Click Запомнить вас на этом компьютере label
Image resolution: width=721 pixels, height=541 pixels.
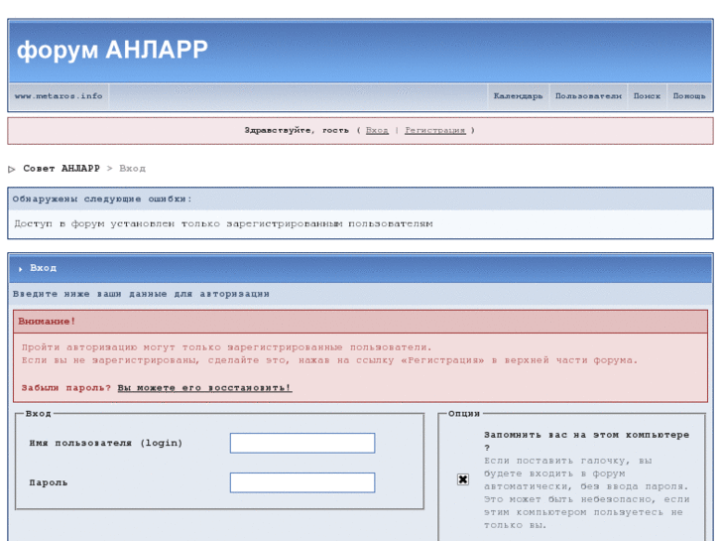[x=587, y=441]
